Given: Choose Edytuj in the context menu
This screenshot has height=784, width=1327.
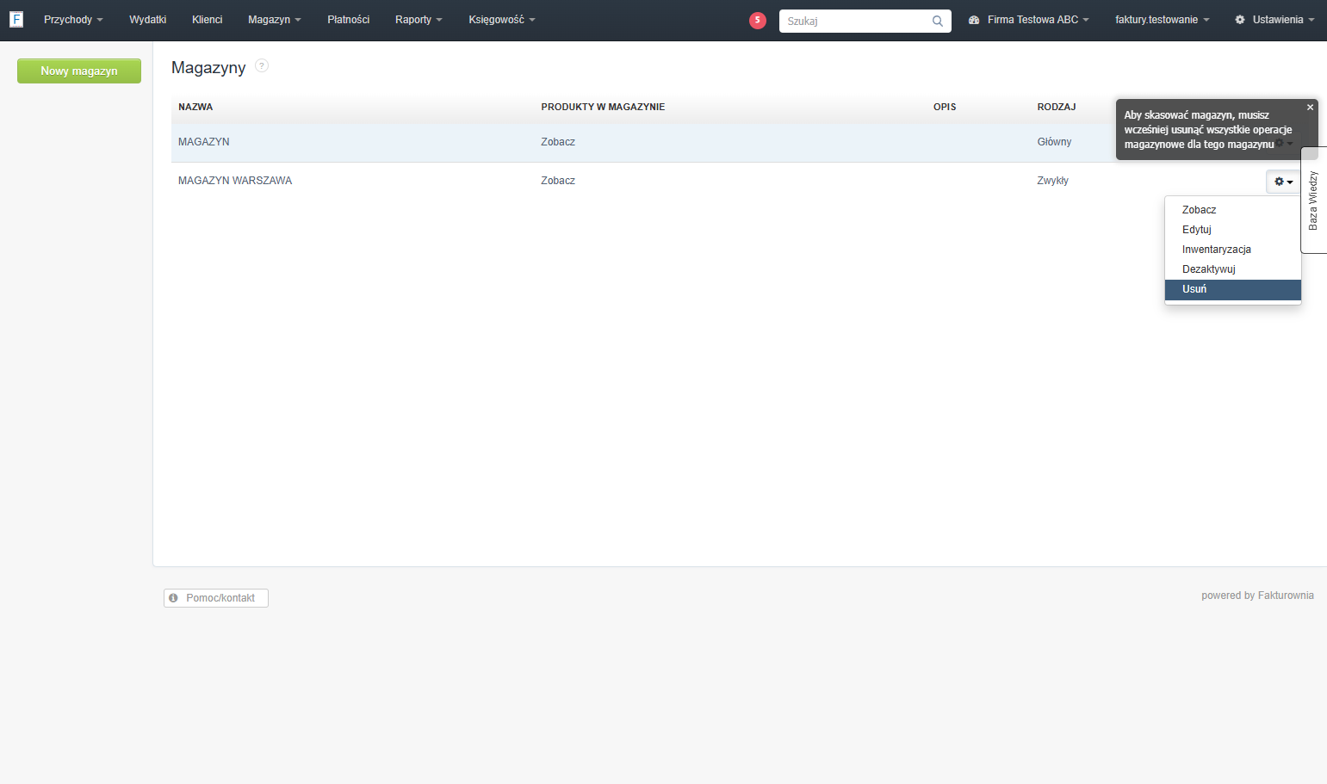Looking at the screenshot, I should click(1232, 230).
